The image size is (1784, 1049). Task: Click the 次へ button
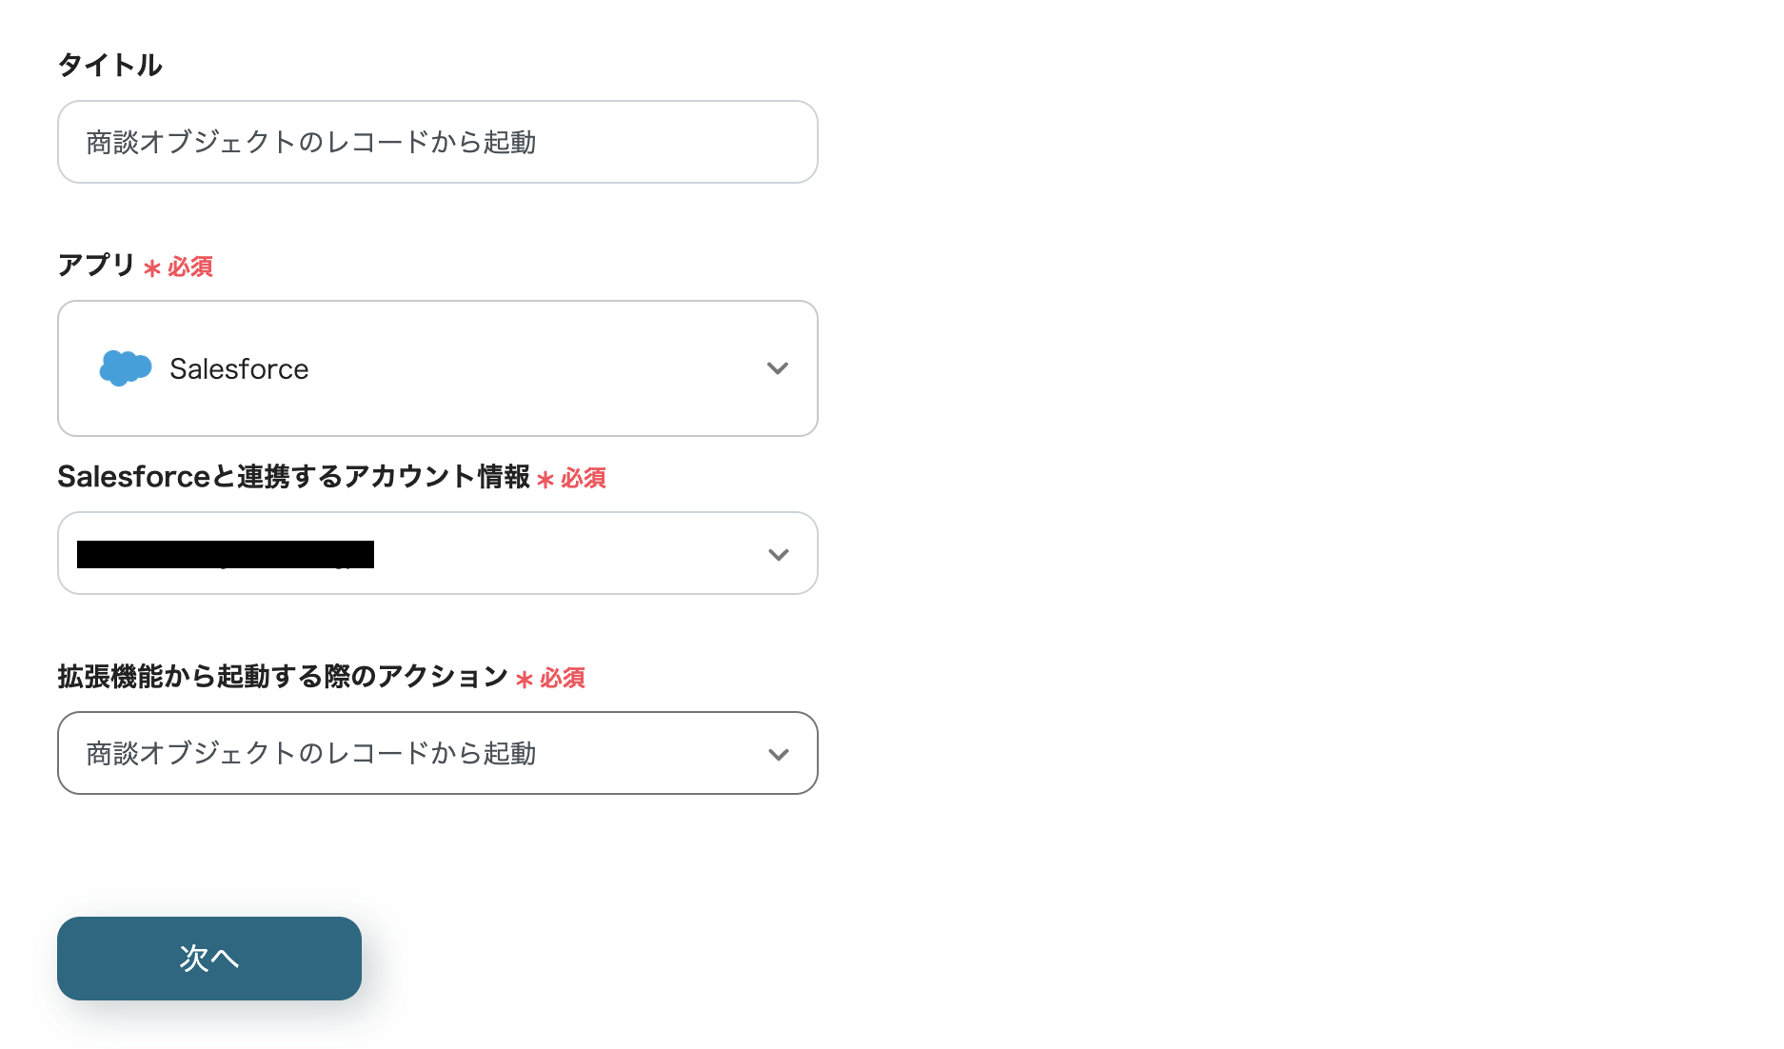coord(208,959)
